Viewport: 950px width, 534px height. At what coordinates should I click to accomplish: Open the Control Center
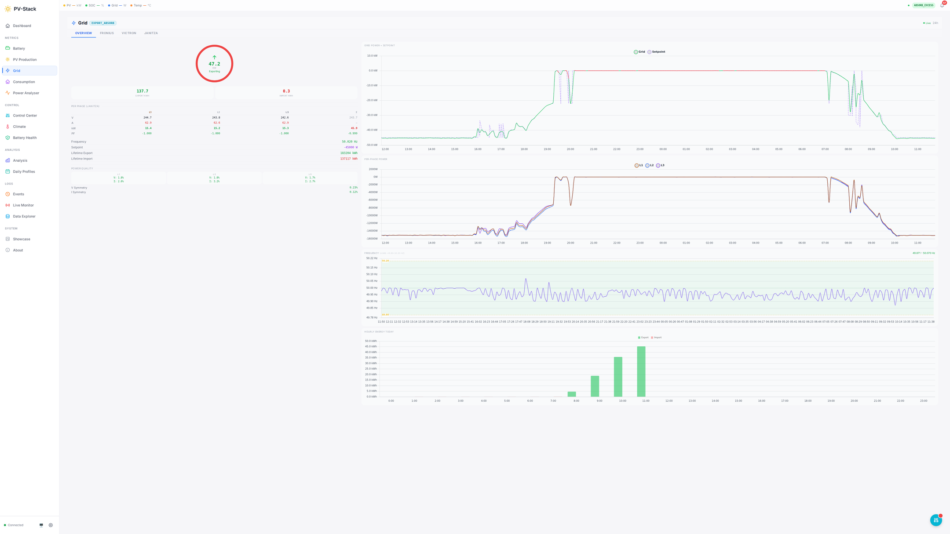coord(25,115)
